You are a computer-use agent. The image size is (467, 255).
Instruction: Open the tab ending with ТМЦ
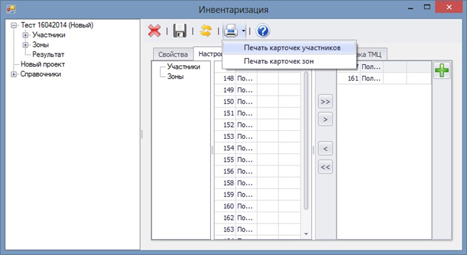click(371, 54)
